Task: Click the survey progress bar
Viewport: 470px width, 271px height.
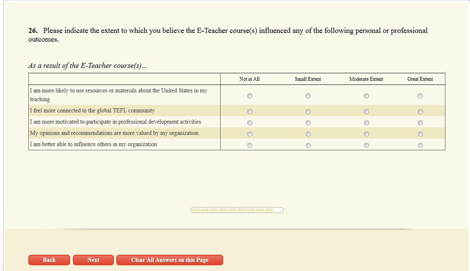Action: click(x=237, y=210)
